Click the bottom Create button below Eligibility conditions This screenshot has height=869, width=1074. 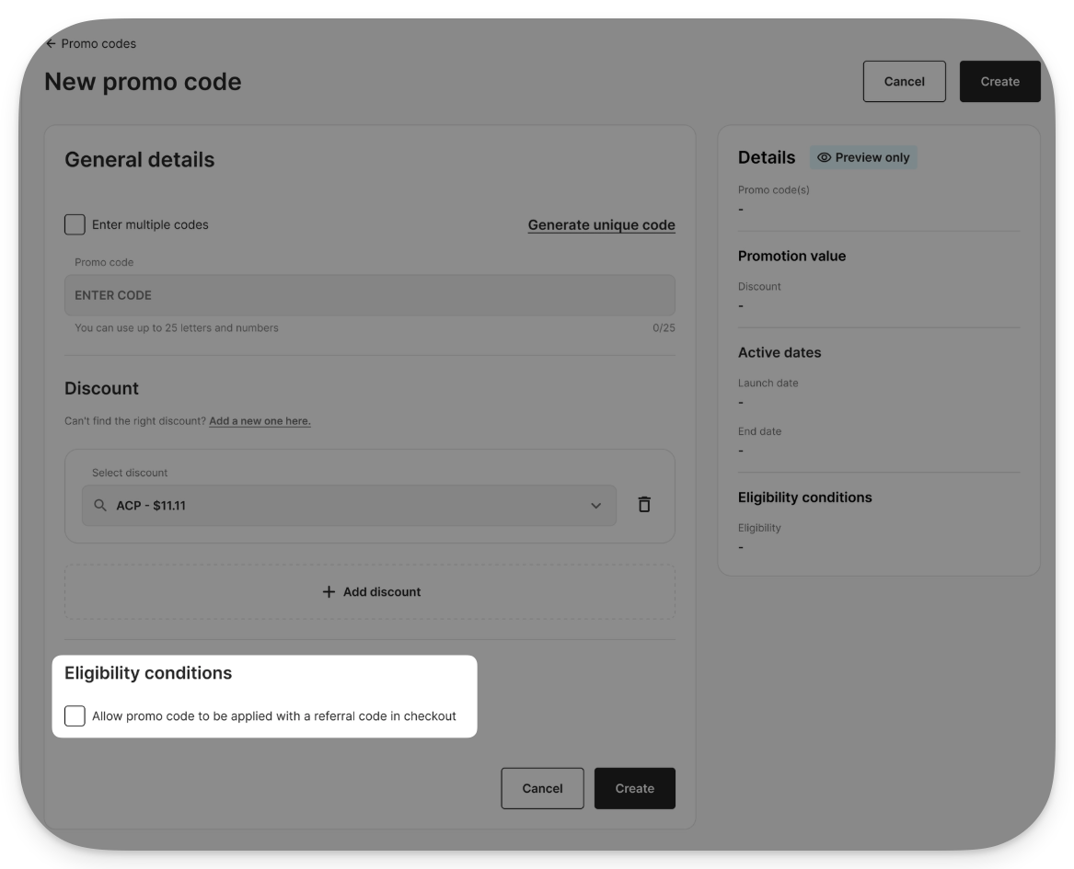pos(634,788)
